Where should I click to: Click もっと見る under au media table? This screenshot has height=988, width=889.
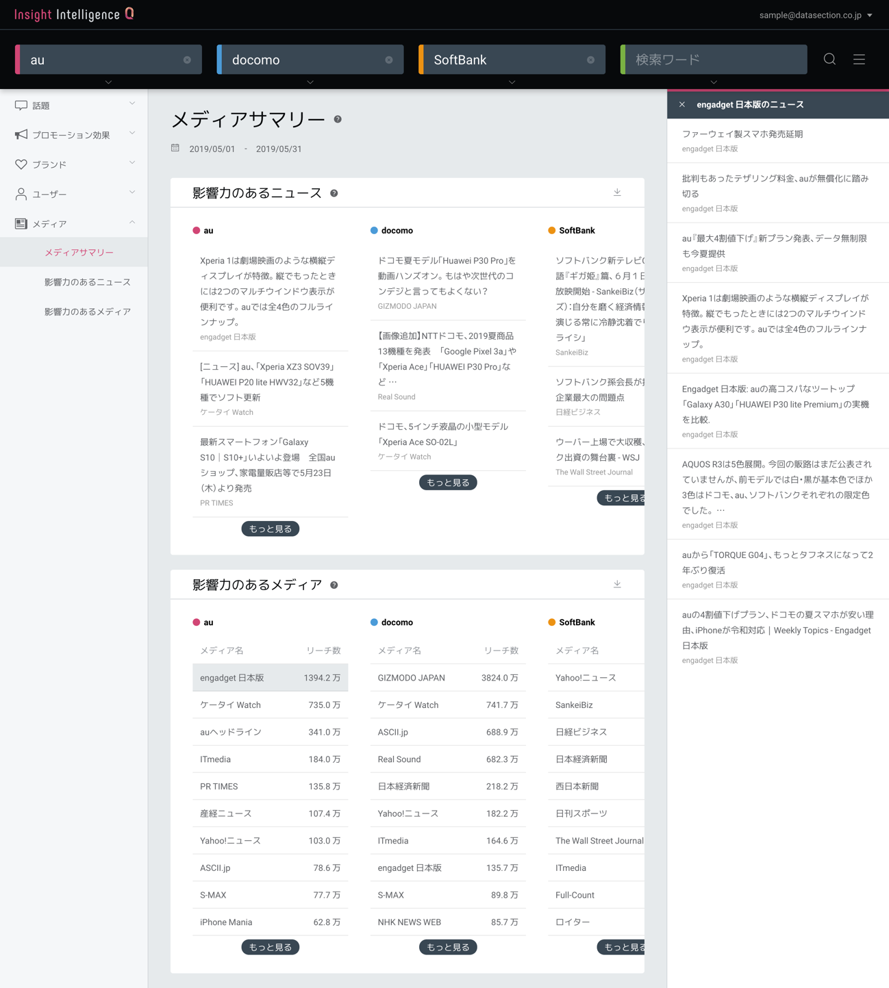coord(271,948)
